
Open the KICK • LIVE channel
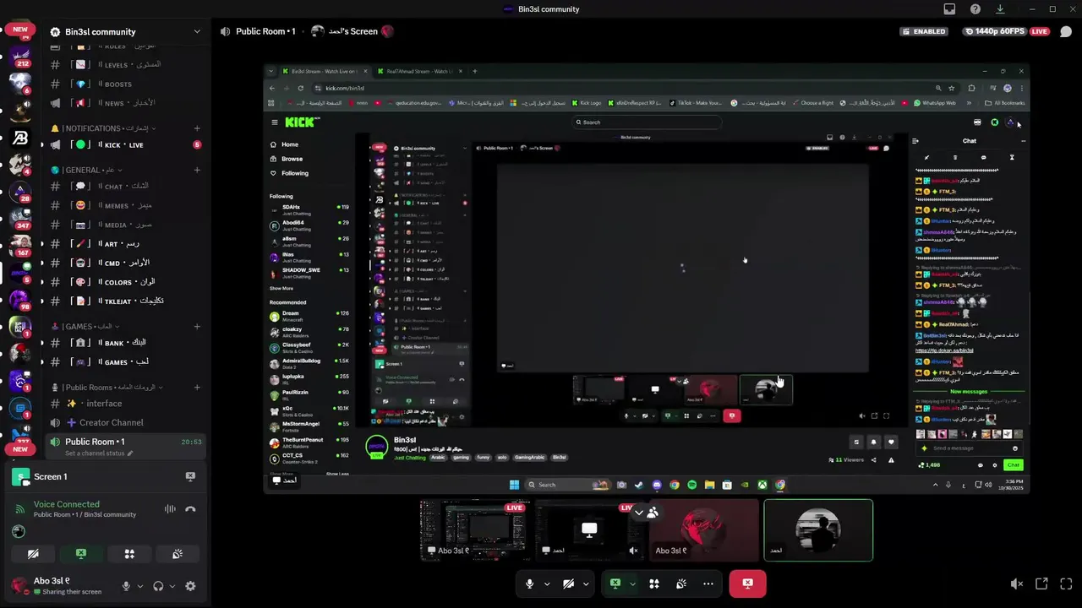(x=125, y=145)
